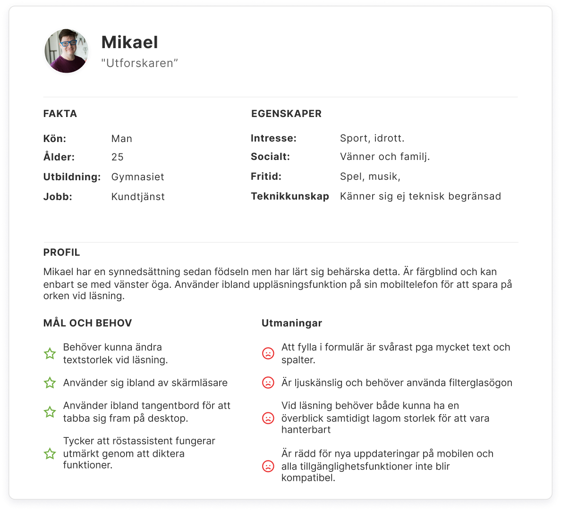Click the star next to "Använder sig ibland av skärmläsare"
The height and width of the screenshot is (511, 561).
pyautogui.click(x=50, y=383)
